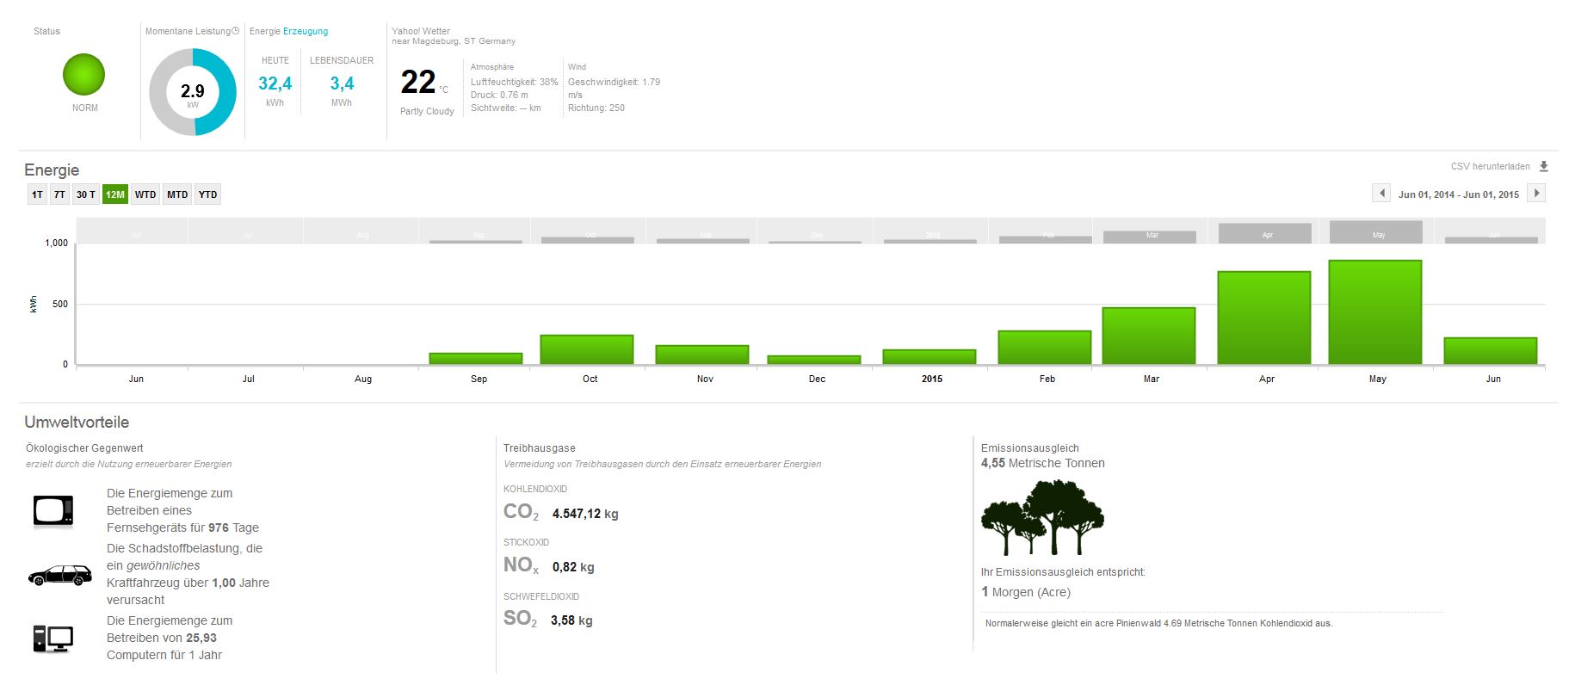Click the Apr green energy bar

click(x=1264, y=318)
